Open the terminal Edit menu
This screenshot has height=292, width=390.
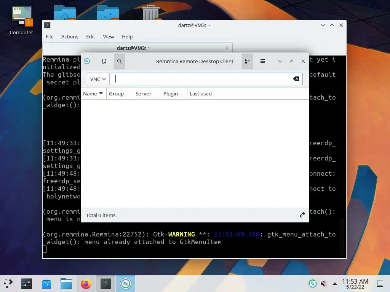pos(91,36)
